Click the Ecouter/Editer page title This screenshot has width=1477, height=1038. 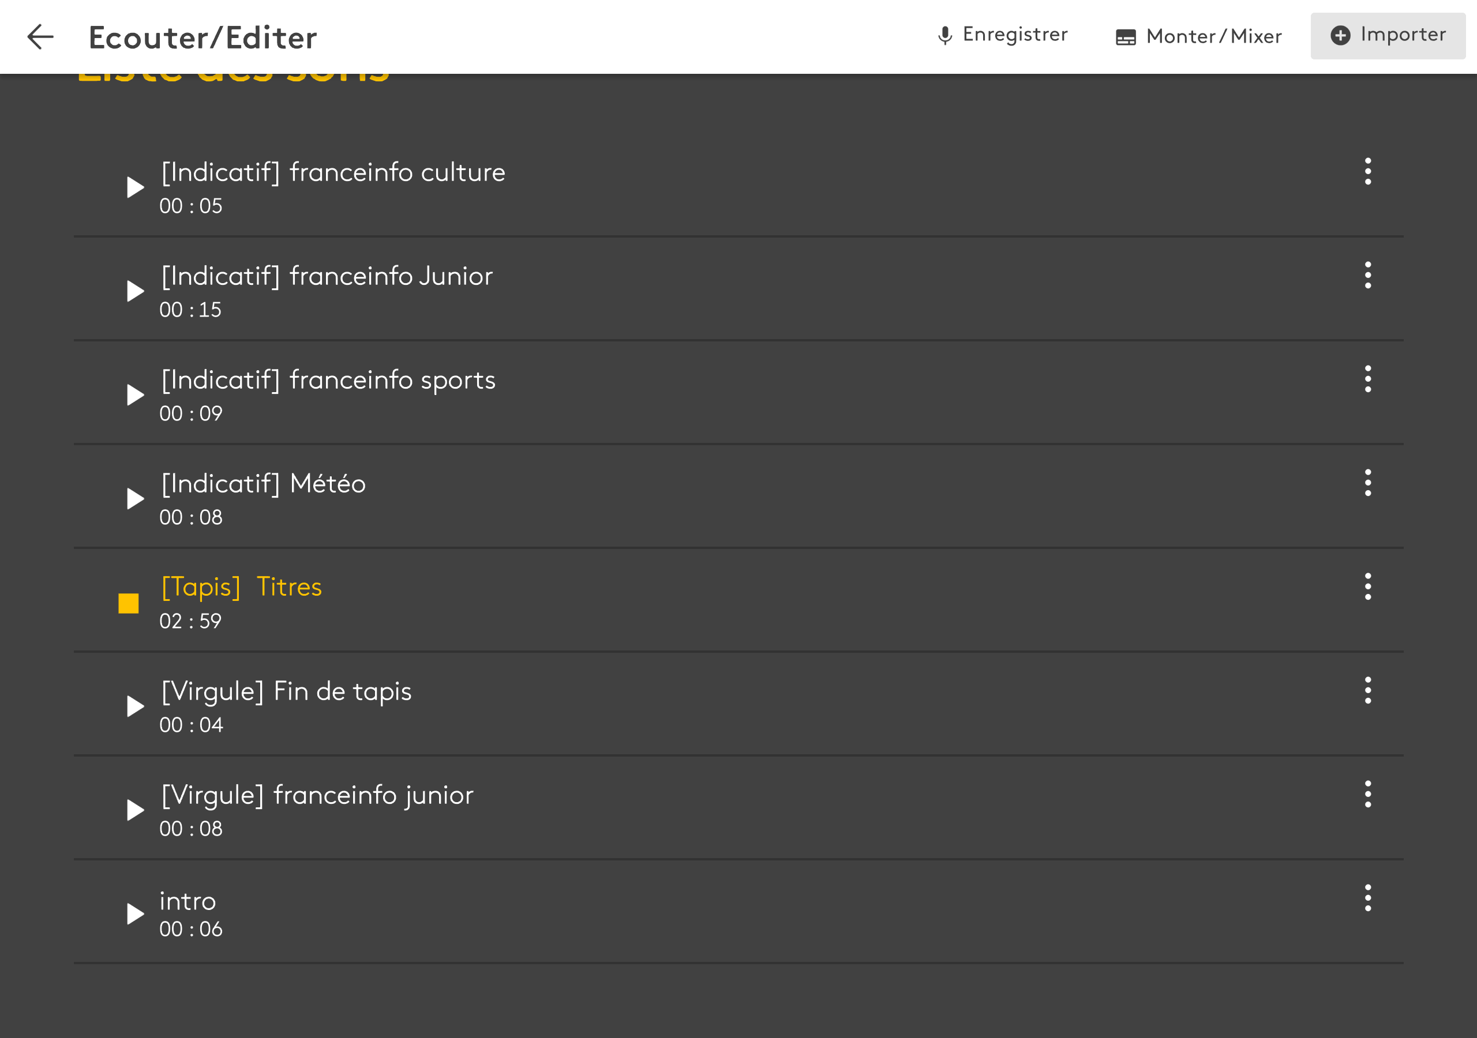pos(203,37)
